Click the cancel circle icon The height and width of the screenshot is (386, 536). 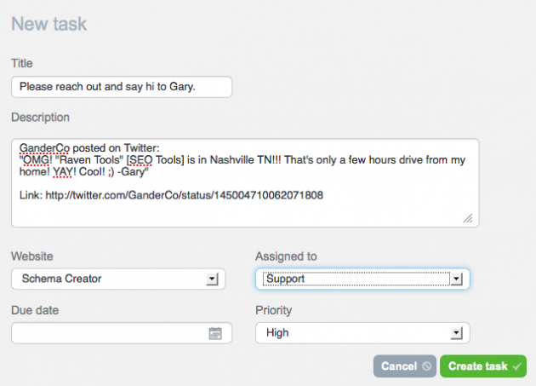pyautogui.click(x=426, y=366)
